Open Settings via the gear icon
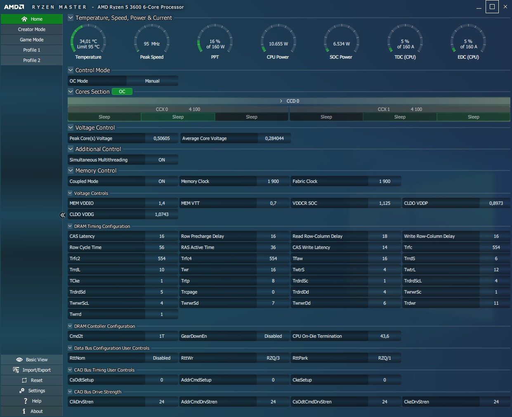 pyautogui.click(x=22, y=391)
